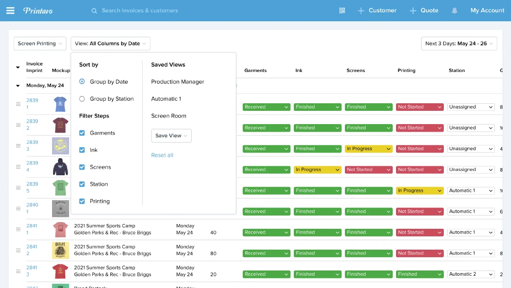Click the Printavo logo

pos(38,11)
